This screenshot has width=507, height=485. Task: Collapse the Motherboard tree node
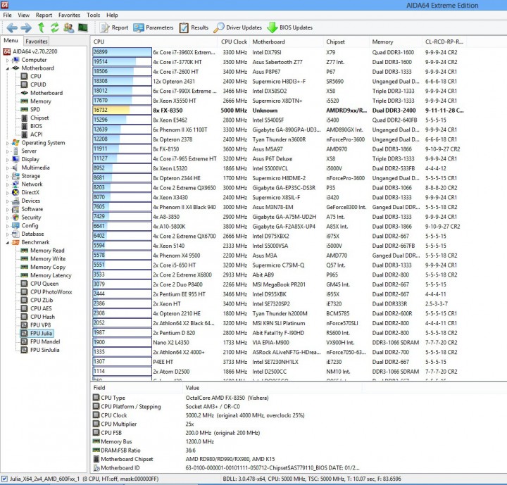[7, 68]
